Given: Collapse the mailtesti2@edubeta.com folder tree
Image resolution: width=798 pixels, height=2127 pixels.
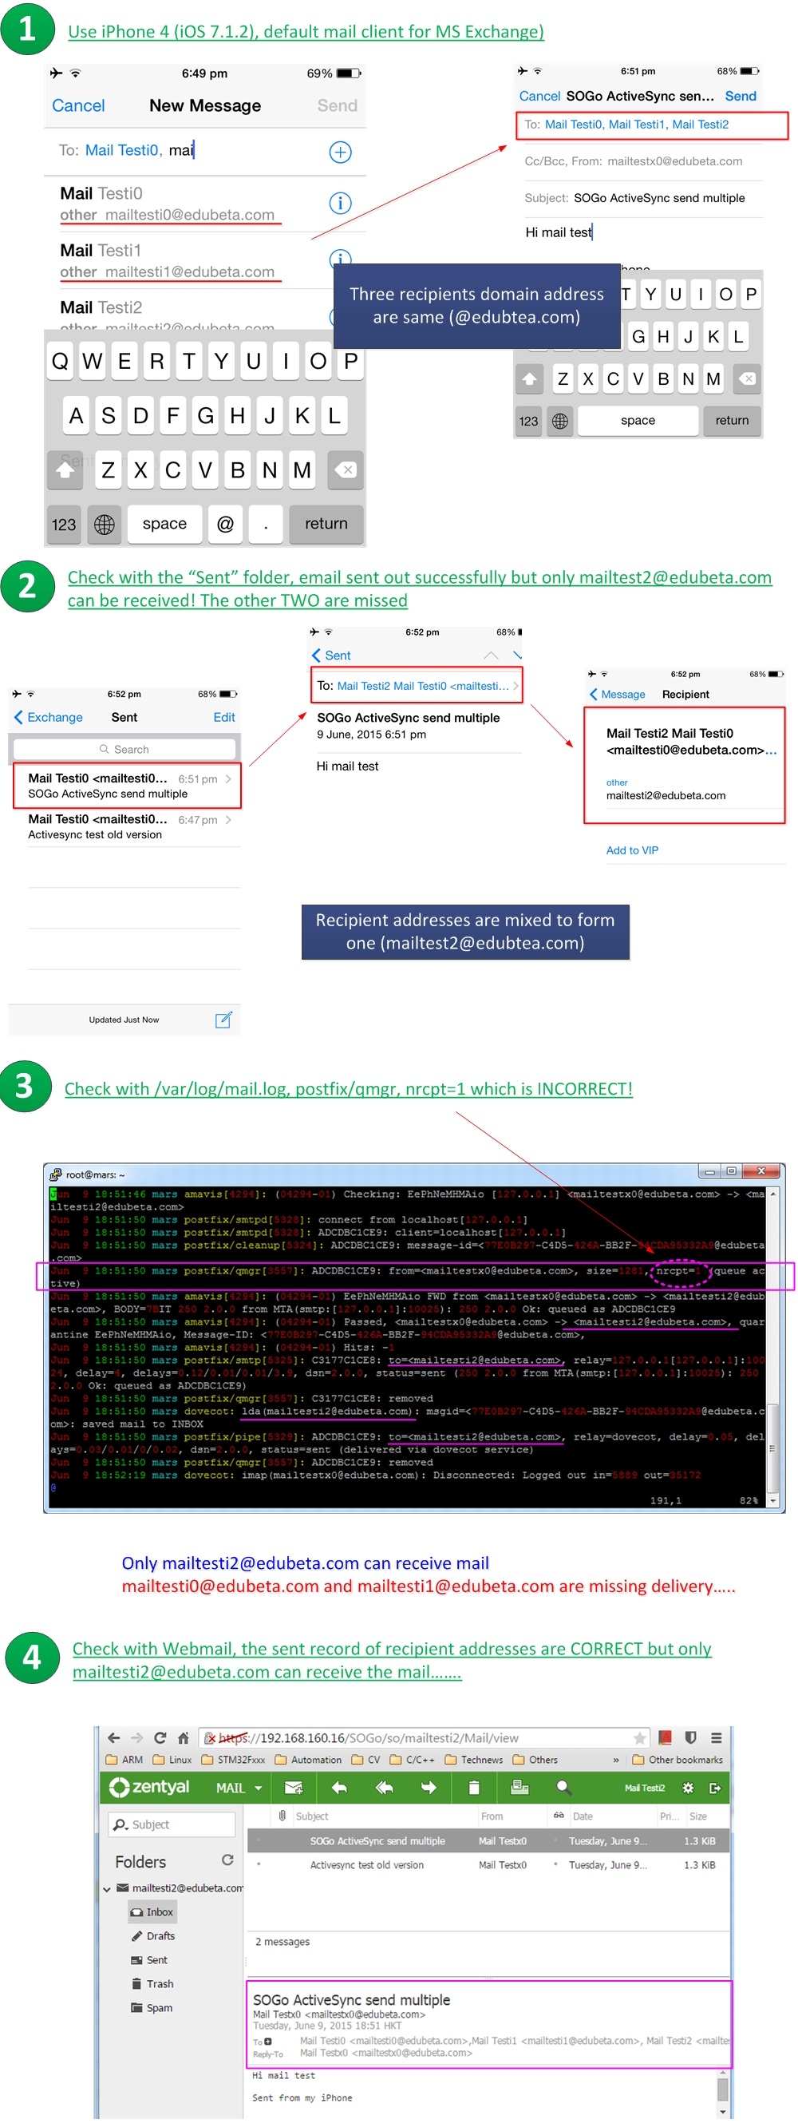Looking at the screenshot, I should 107,1888.
